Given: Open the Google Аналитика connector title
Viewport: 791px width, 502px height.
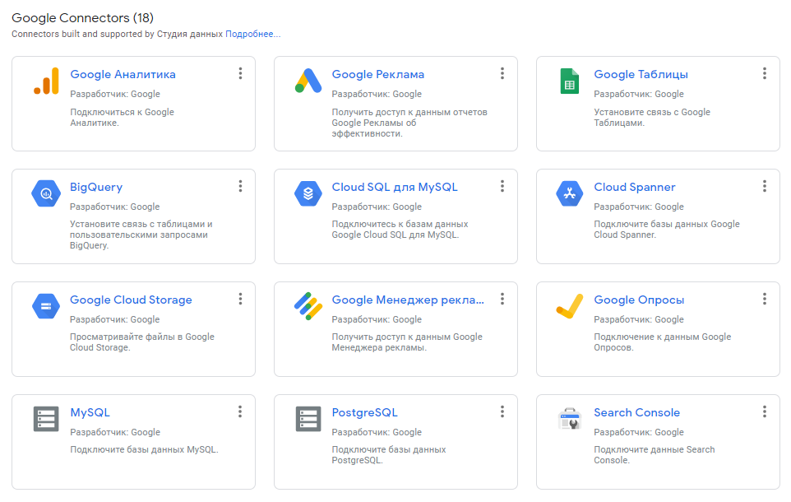Looking at the screenshot, I should point(123,75).
